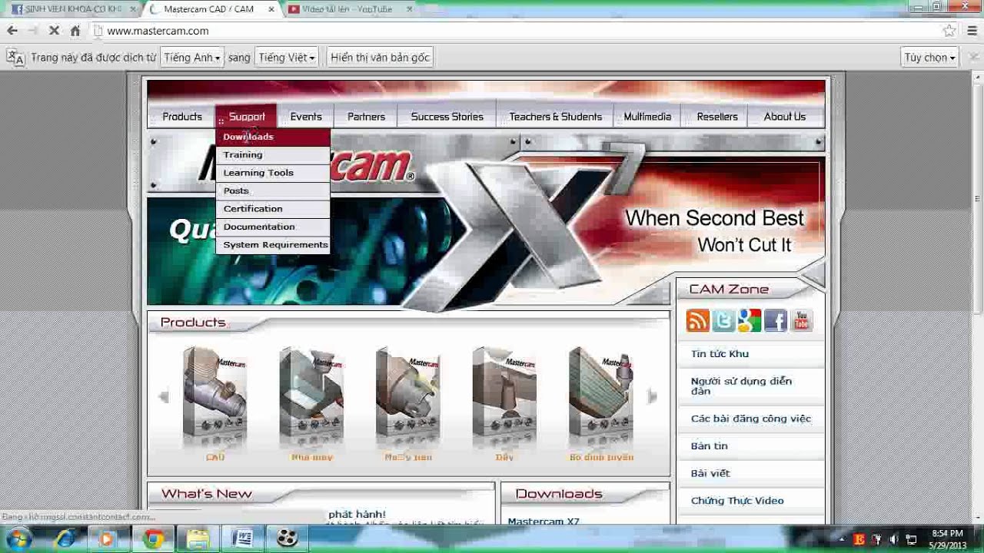Bookmark this page with the star icon
The width and height of the screenshot is (984, 553).
pyautogui.click(x=949, y=31)
